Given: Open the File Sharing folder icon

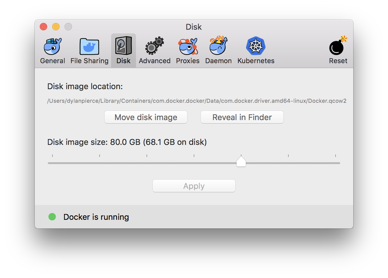Looking at the screenshot, I should point(89,47).
